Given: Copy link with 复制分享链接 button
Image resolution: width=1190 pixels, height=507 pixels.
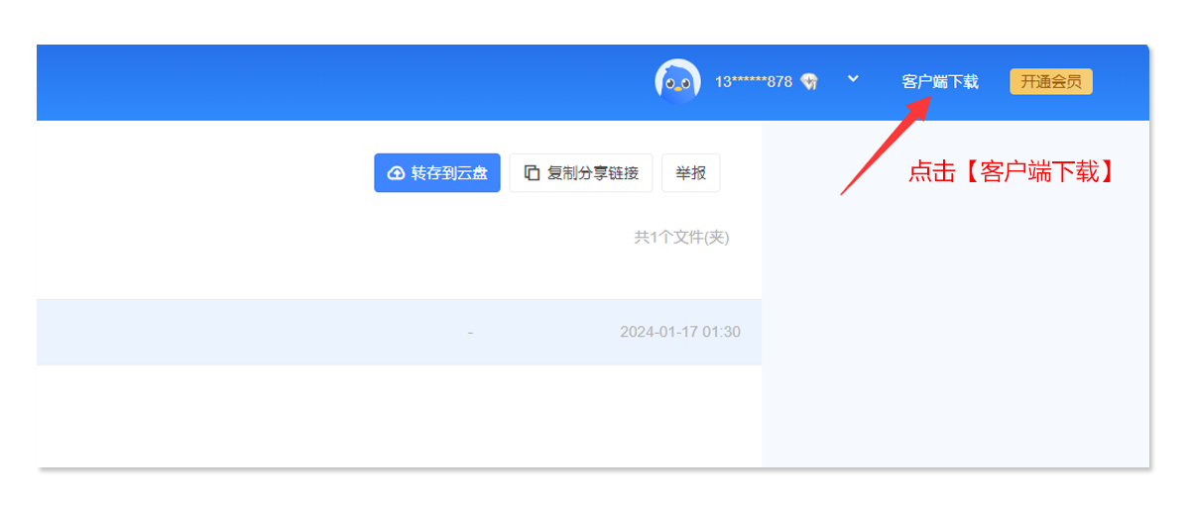Looking at the screenshot, I should 581,173.
